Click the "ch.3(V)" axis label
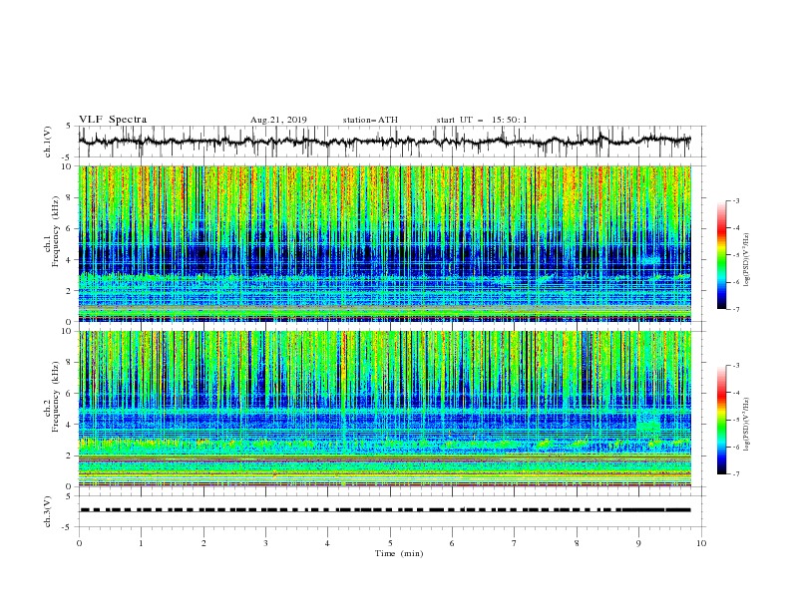This screenshot has width=790, height=610. click(x=48, y=511)
